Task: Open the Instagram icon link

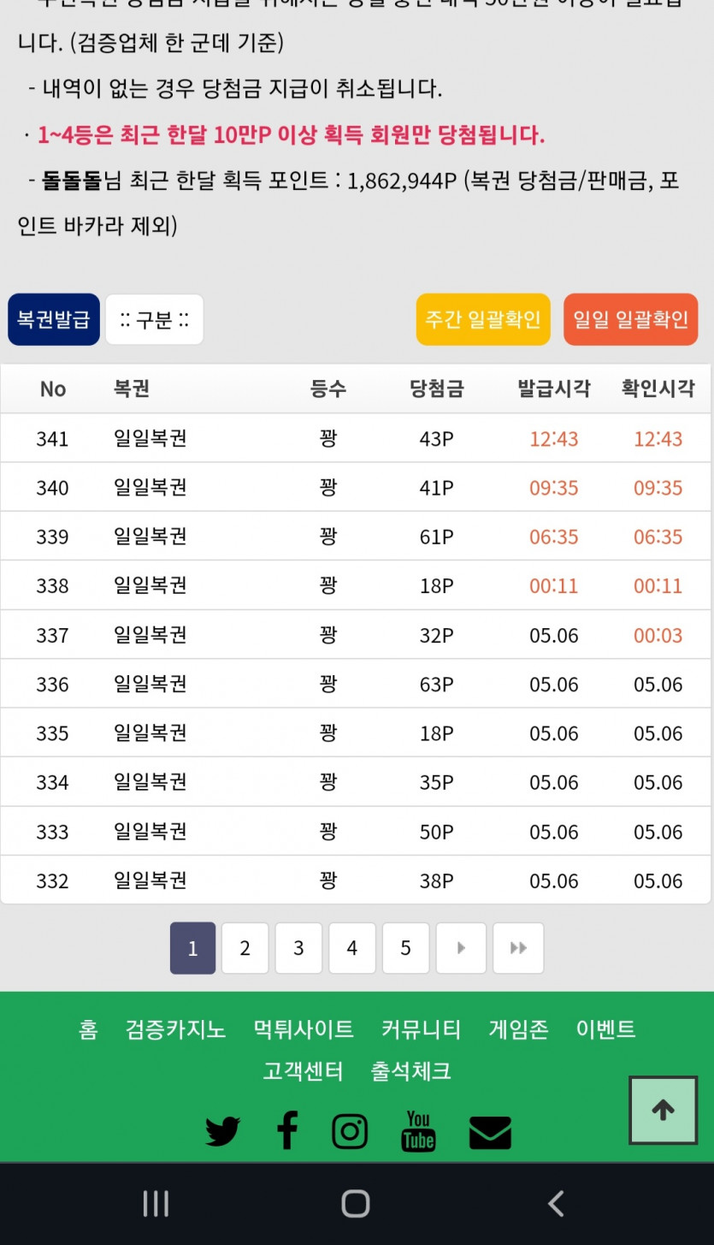Action: pyautogui.click(x=350, y=1131)
